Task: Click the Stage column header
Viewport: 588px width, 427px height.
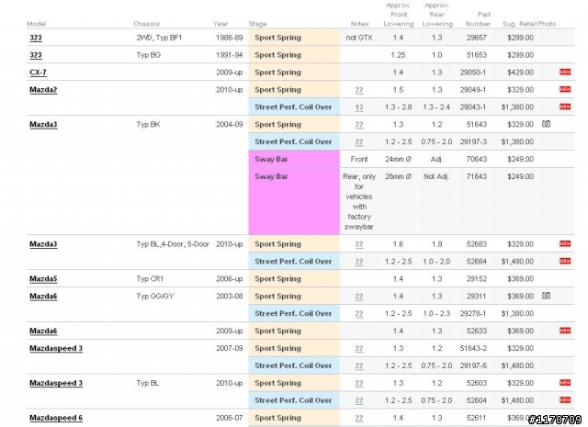Action: [257, 24]
